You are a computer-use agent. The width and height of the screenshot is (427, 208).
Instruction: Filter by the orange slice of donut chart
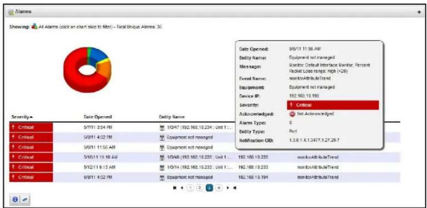[x=105, y=70]
